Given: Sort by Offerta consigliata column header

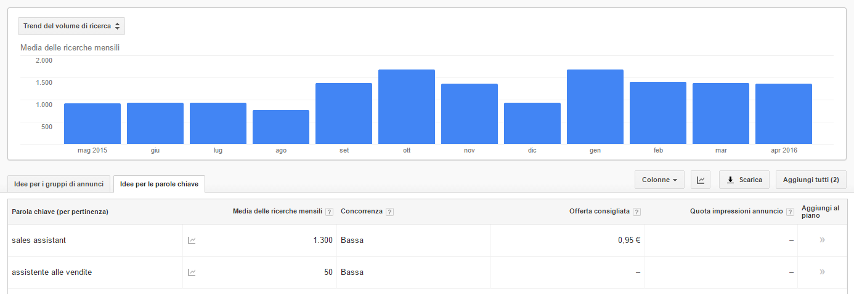Looking at the screenshot, I should tap(600, 211).
